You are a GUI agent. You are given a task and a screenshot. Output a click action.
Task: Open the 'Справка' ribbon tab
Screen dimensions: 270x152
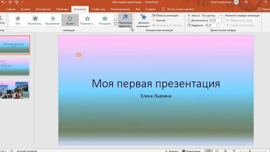click(151, 9)
